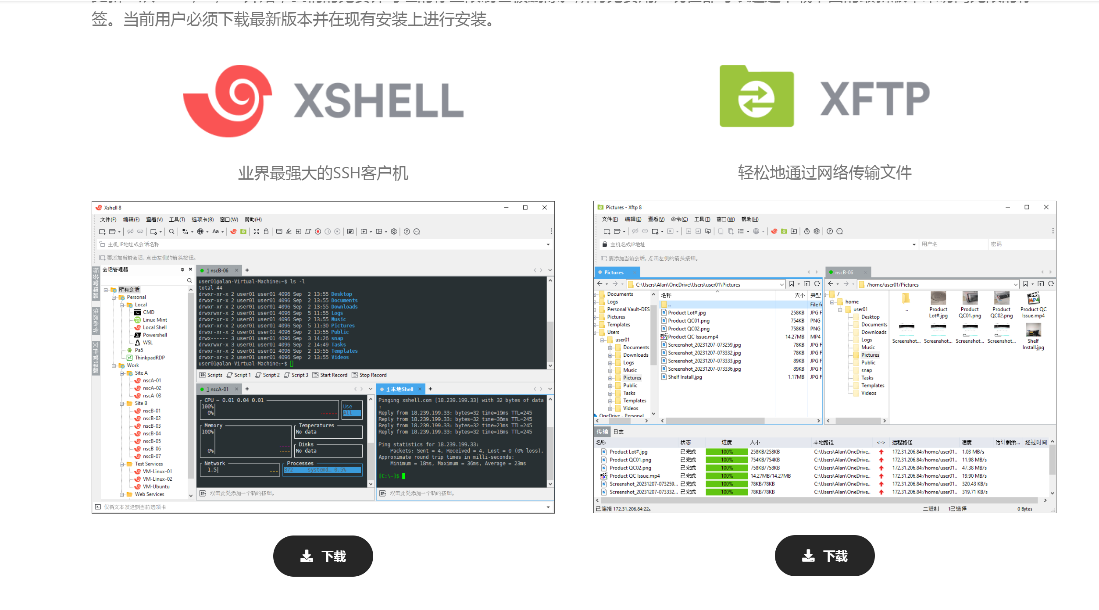This screenshot has width=1099, height=610.
Task: Click the 下载 button under the Xshell screenshot
Action: coord(323,556)
